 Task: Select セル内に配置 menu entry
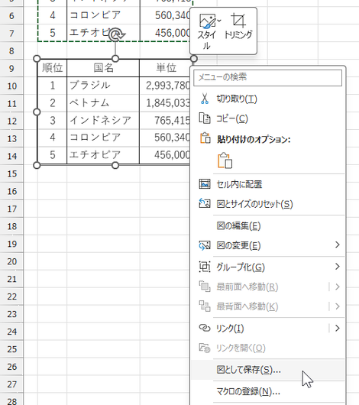[x=267, y=184]
